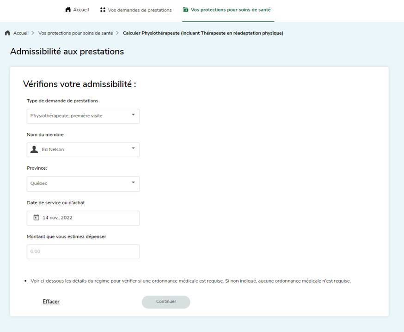Open the calendar icon date picker

pyautogui.click(x=37, y=218)
